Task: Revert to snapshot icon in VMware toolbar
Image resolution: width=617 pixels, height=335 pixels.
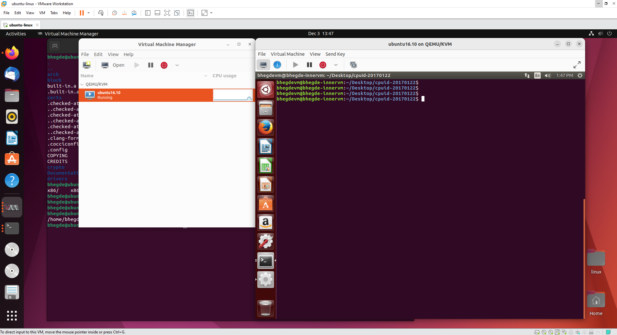Action: [124, 13]
